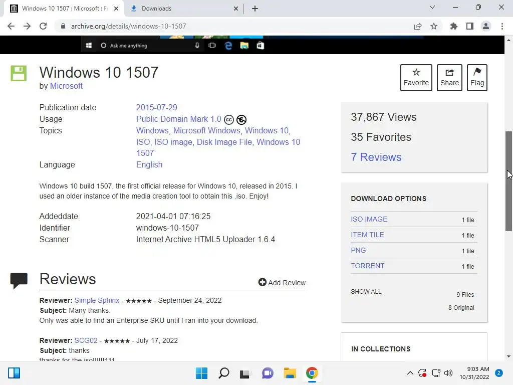This screenshot has width=513, height=385.
Task: Open the 2015-07-29 publication date link
Action: click(157, 107)
